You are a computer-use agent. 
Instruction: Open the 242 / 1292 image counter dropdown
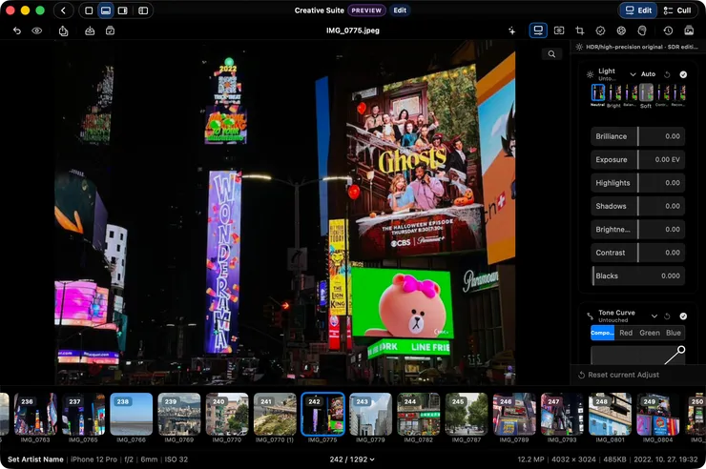tap(352, 459)
